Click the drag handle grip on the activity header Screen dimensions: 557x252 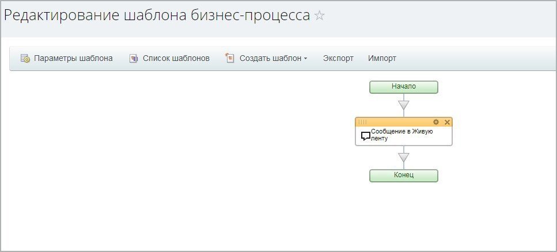362,122
